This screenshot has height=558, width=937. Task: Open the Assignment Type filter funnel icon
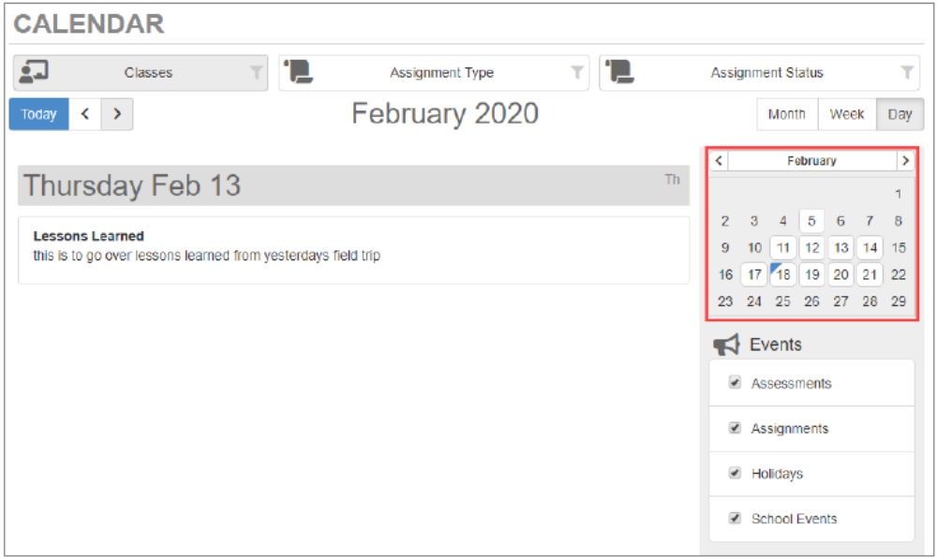point(578,72)
